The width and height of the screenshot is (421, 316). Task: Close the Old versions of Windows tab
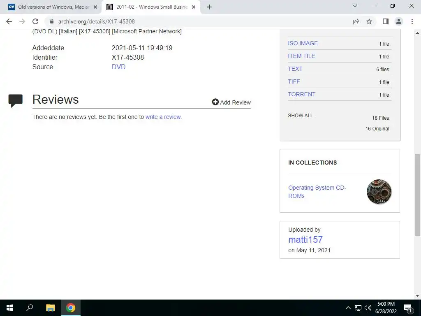[95, 7]
